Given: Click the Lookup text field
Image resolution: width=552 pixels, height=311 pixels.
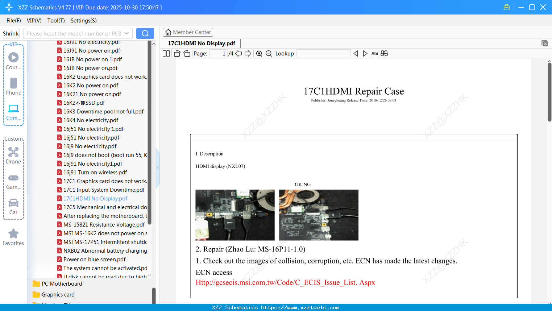Looking at the screenshot, I should coord(324,54).
